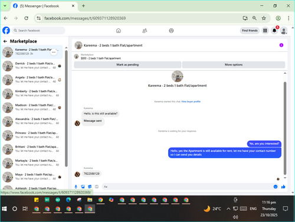Click the Mark as pending button

point(127,64)
